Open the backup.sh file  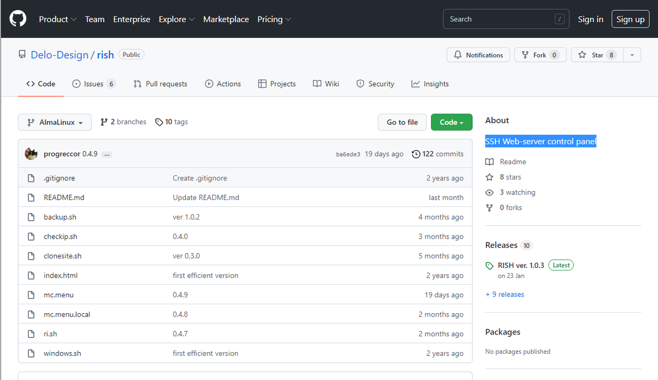click(60, 217)
